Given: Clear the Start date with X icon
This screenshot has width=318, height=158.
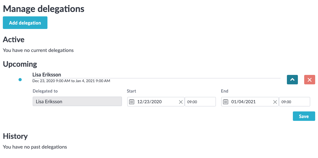Looking at the screenshot, I should pyautogui.click(x=181, y=102).
